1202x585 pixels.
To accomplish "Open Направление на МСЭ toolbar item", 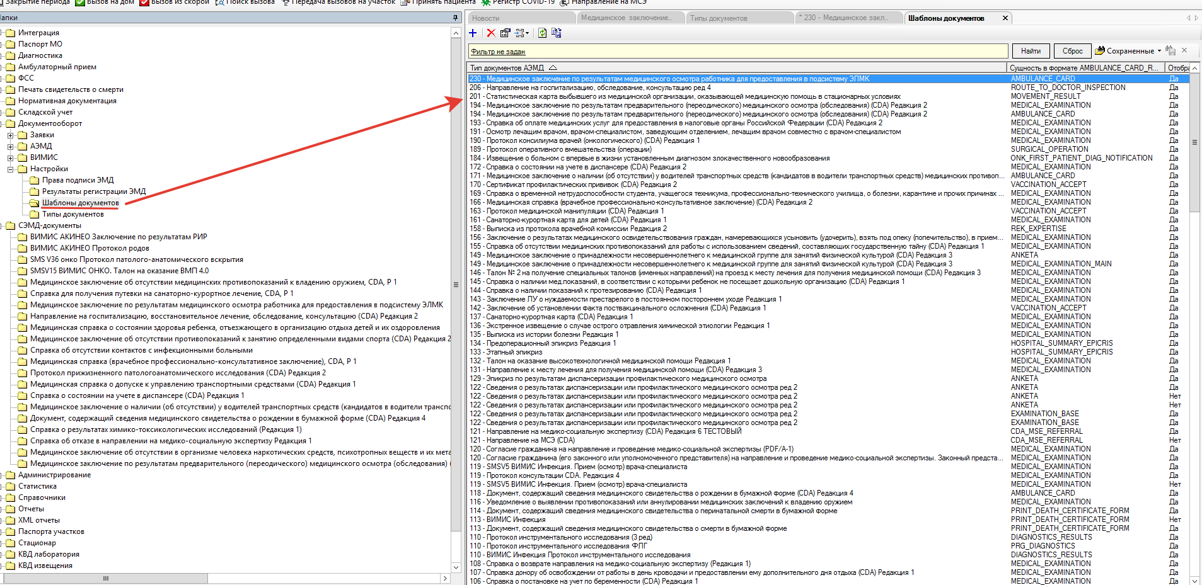I will [x=603, y=3].
